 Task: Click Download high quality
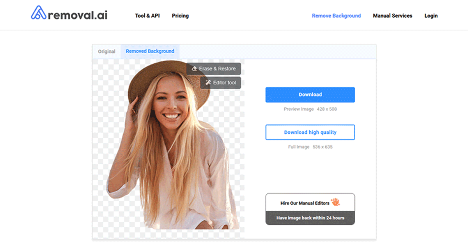310,132
